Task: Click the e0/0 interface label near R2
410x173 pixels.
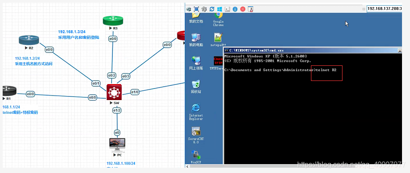Action: click(x=49, y=49)
